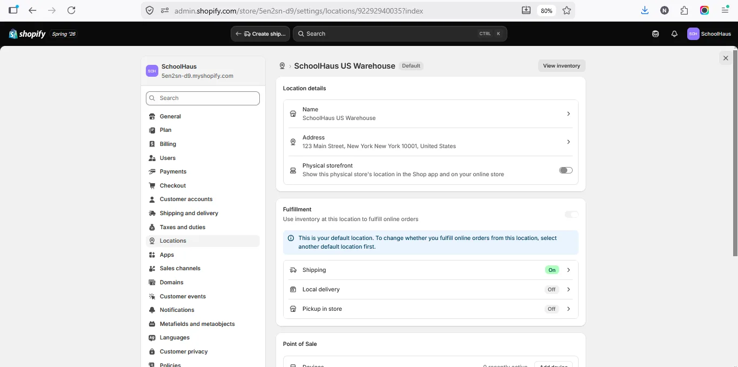Click the Users icon in sidebar
Image resolution: width=738 pixels, height=367 pixels.
pyautogui.click(x=152, y=158)
